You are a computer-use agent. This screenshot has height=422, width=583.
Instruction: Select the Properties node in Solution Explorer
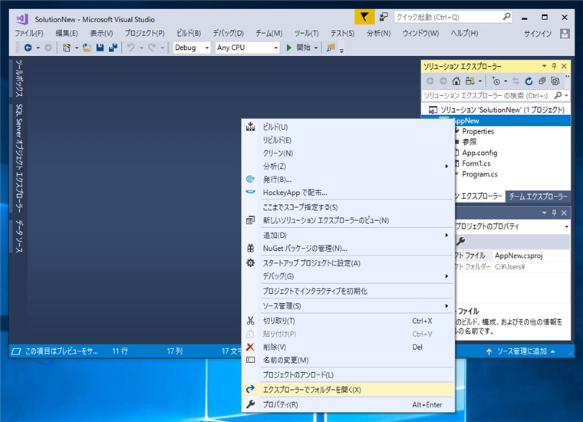[478, 131]
